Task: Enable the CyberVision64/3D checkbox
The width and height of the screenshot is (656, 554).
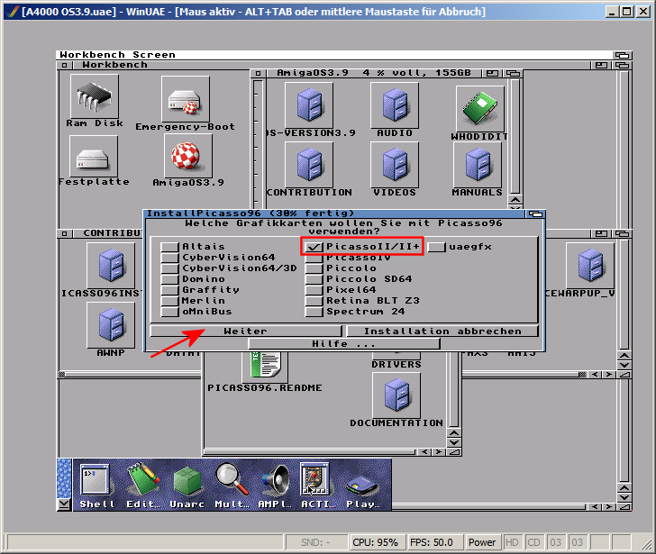Action: pyautogui.click(x=169, y=268)
